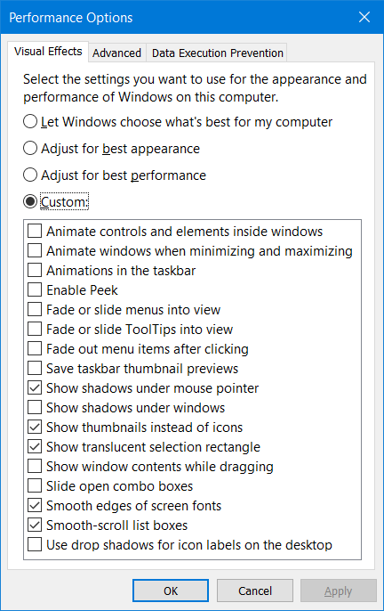Click the OK button
The height and width of the screenshot is (611, 384).
tap(171, 591)
